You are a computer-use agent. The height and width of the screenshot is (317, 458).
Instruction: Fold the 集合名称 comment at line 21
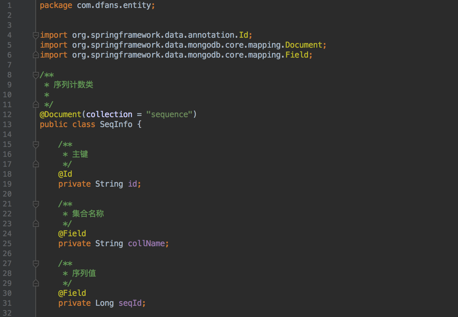tap(36, 204)
